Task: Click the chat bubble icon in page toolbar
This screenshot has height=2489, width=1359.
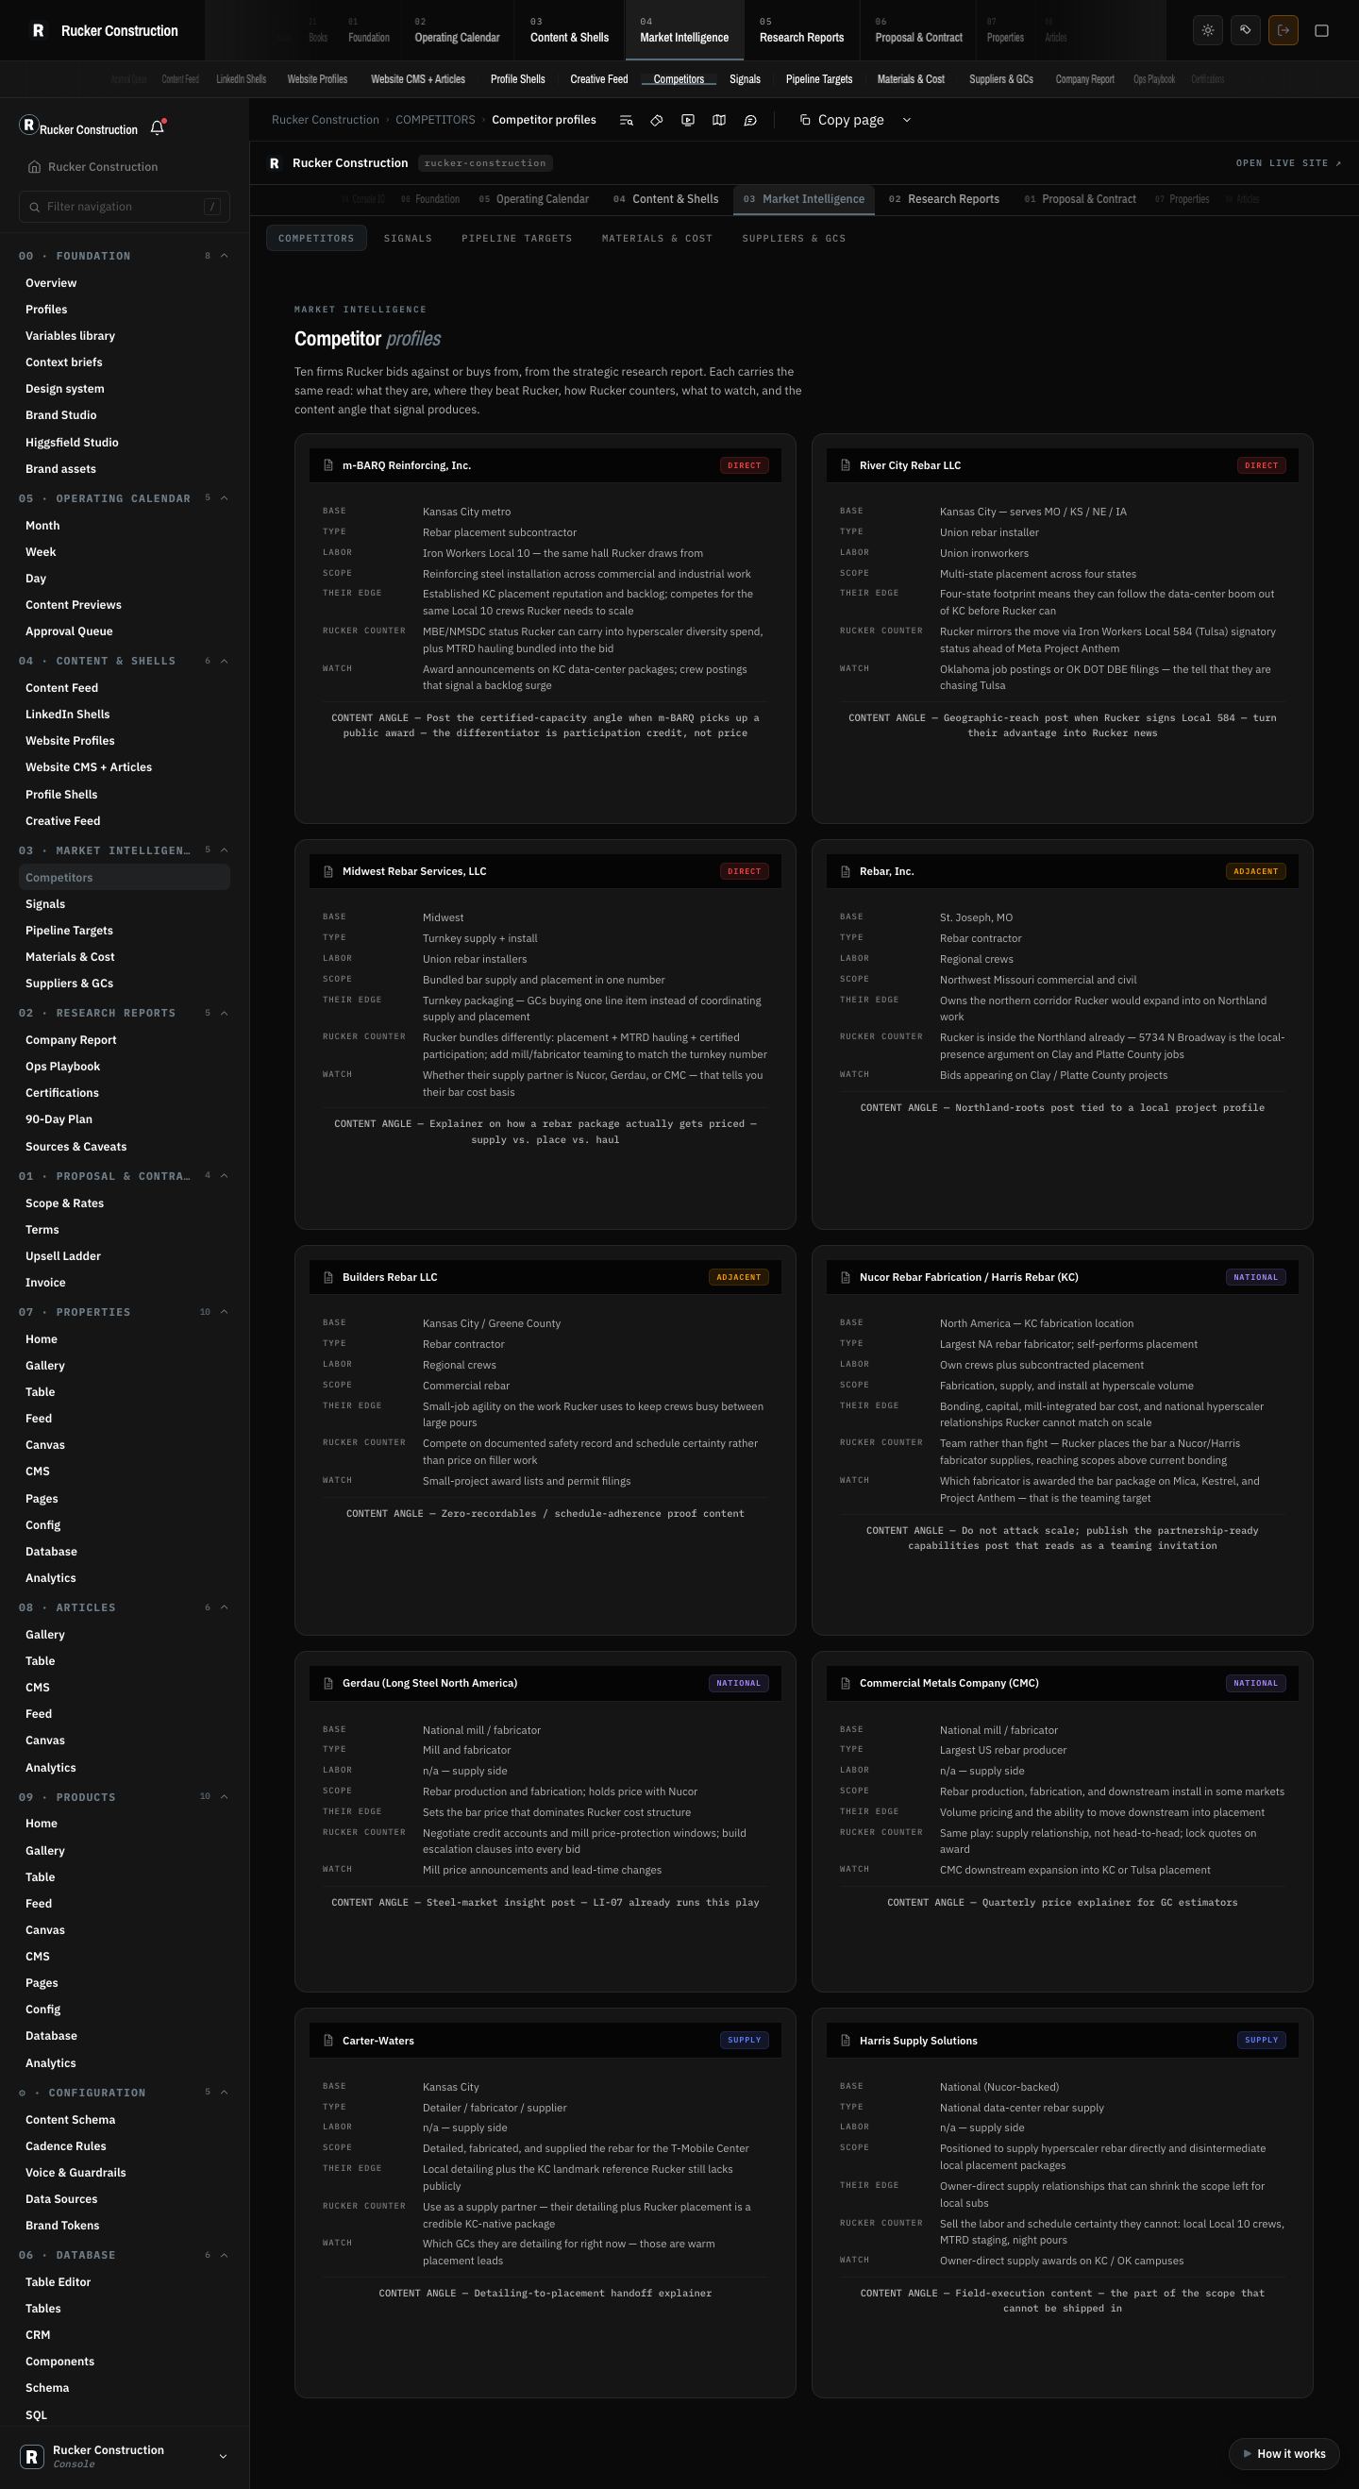Action: coord(749,120)
